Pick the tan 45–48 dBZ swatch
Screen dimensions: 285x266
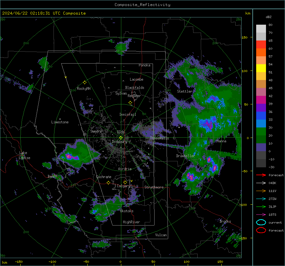point(261,84)
